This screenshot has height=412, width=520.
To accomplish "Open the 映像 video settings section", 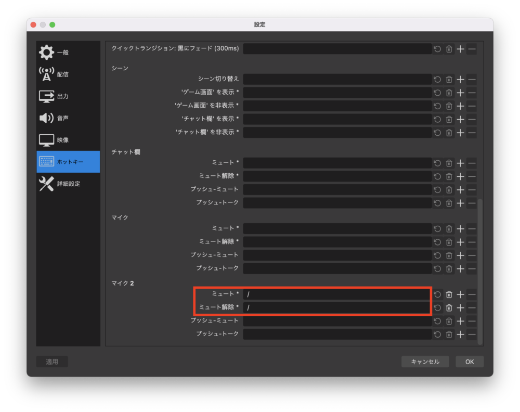I will (68, 140).
